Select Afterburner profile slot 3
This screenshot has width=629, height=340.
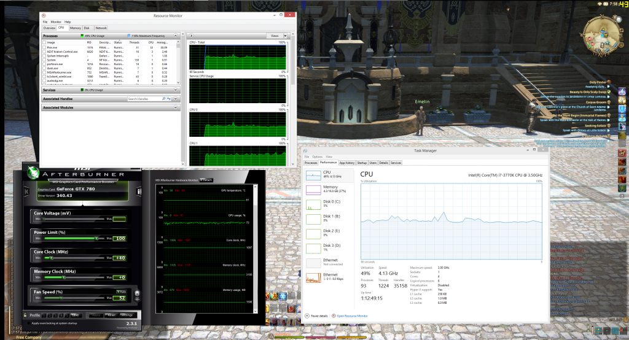pyautogui.click(x=56, y=315)
